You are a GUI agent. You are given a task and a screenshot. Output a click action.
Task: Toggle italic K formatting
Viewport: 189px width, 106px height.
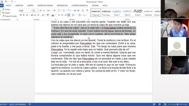[x=24, y=15]
